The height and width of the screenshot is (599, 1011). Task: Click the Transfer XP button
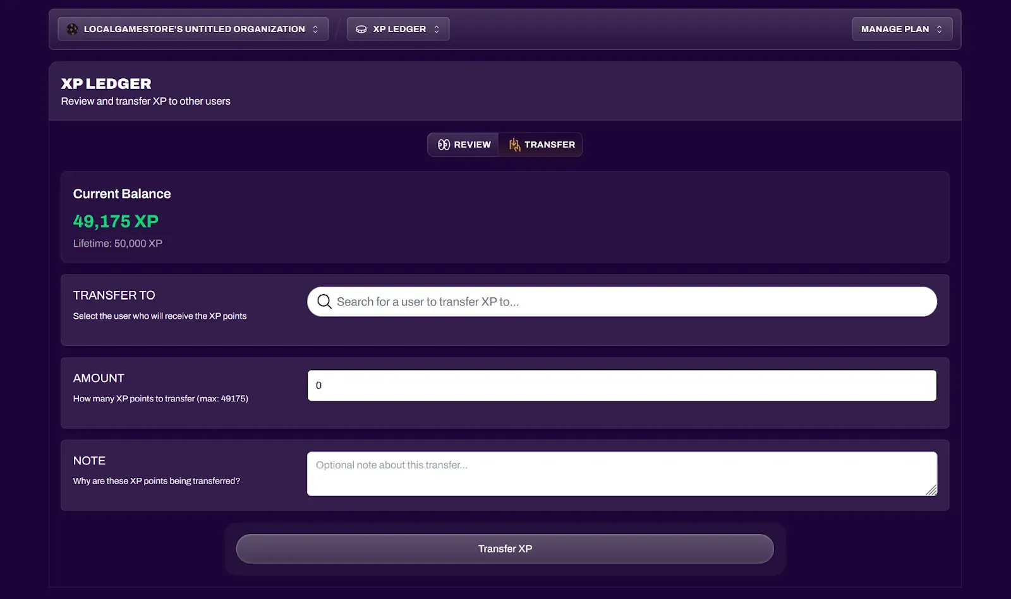(x=505, y=549)
